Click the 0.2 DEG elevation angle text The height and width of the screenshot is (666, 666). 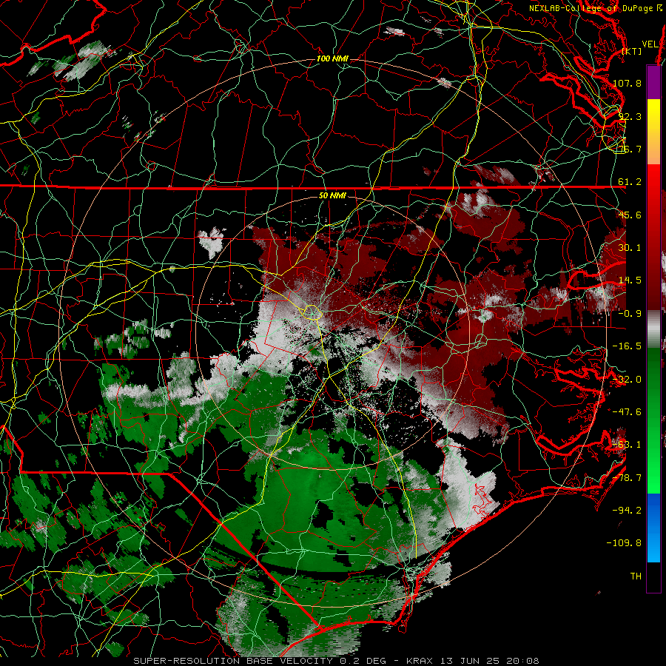pyautogui.click(x=363, y=661)
